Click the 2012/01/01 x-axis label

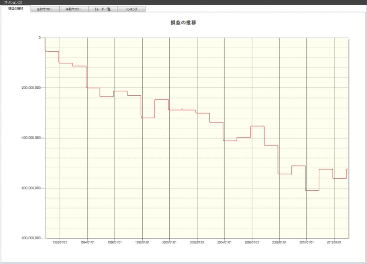tap(334, 243)
